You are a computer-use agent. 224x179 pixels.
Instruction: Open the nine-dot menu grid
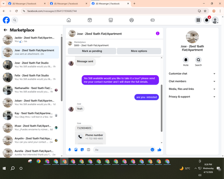point(198,20)
